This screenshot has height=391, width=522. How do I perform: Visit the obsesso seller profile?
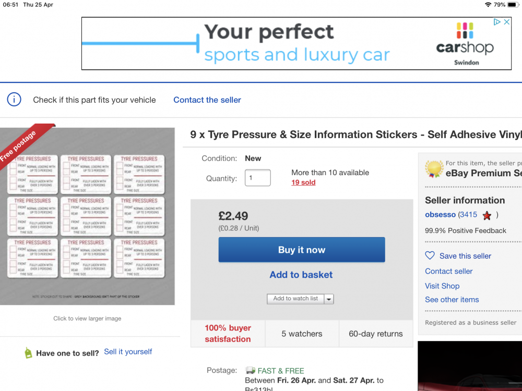440,214
